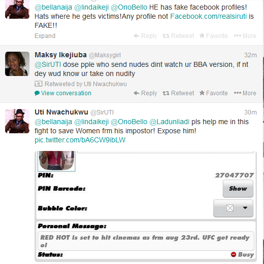Click the @Ladunliadi mention
Image resolution: width=264 pixels, height=264 pixels.
(x=169, y=122)
